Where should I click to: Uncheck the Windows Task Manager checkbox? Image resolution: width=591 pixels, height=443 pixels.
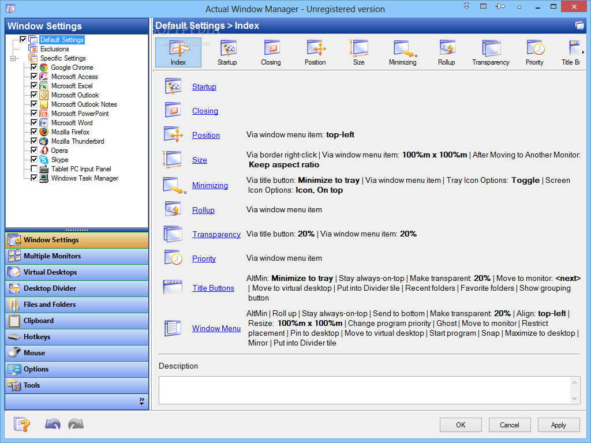click(x=34, y=178)
